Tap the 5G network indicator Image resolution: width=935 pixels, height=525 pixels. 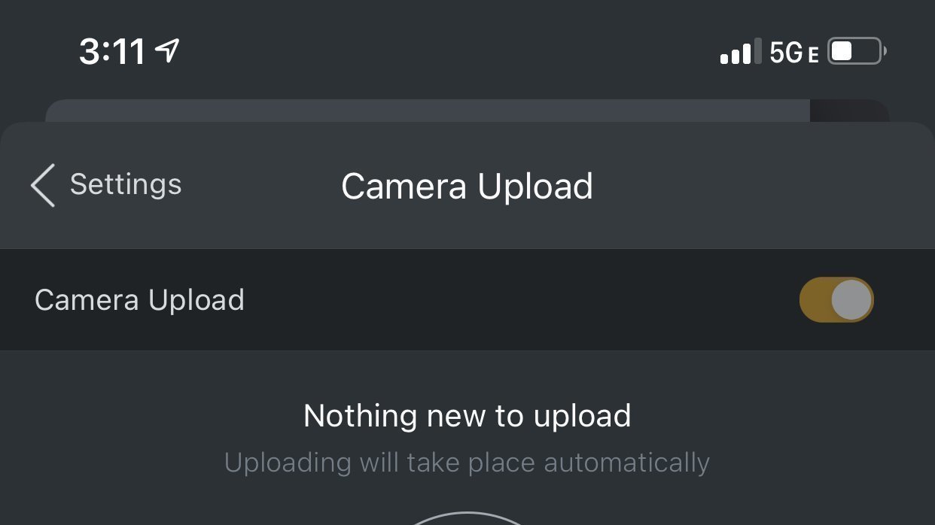coord(786,53)
